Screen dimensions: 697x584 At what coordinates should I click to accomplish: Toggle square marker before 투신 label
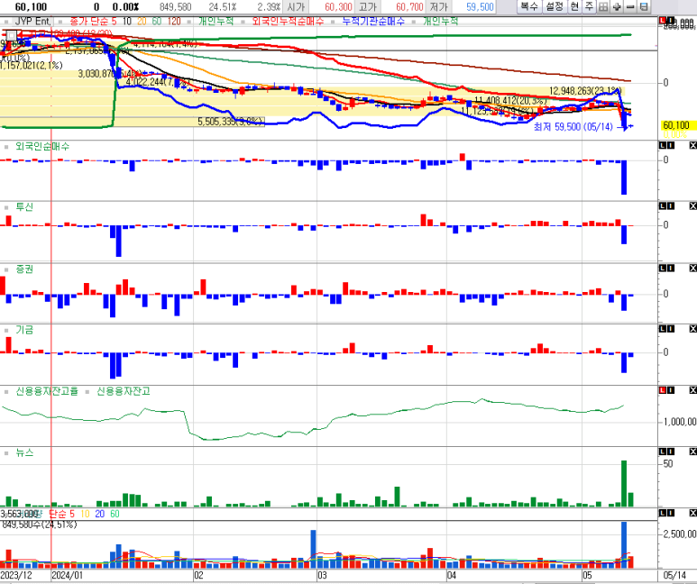(x=6, y=207)
